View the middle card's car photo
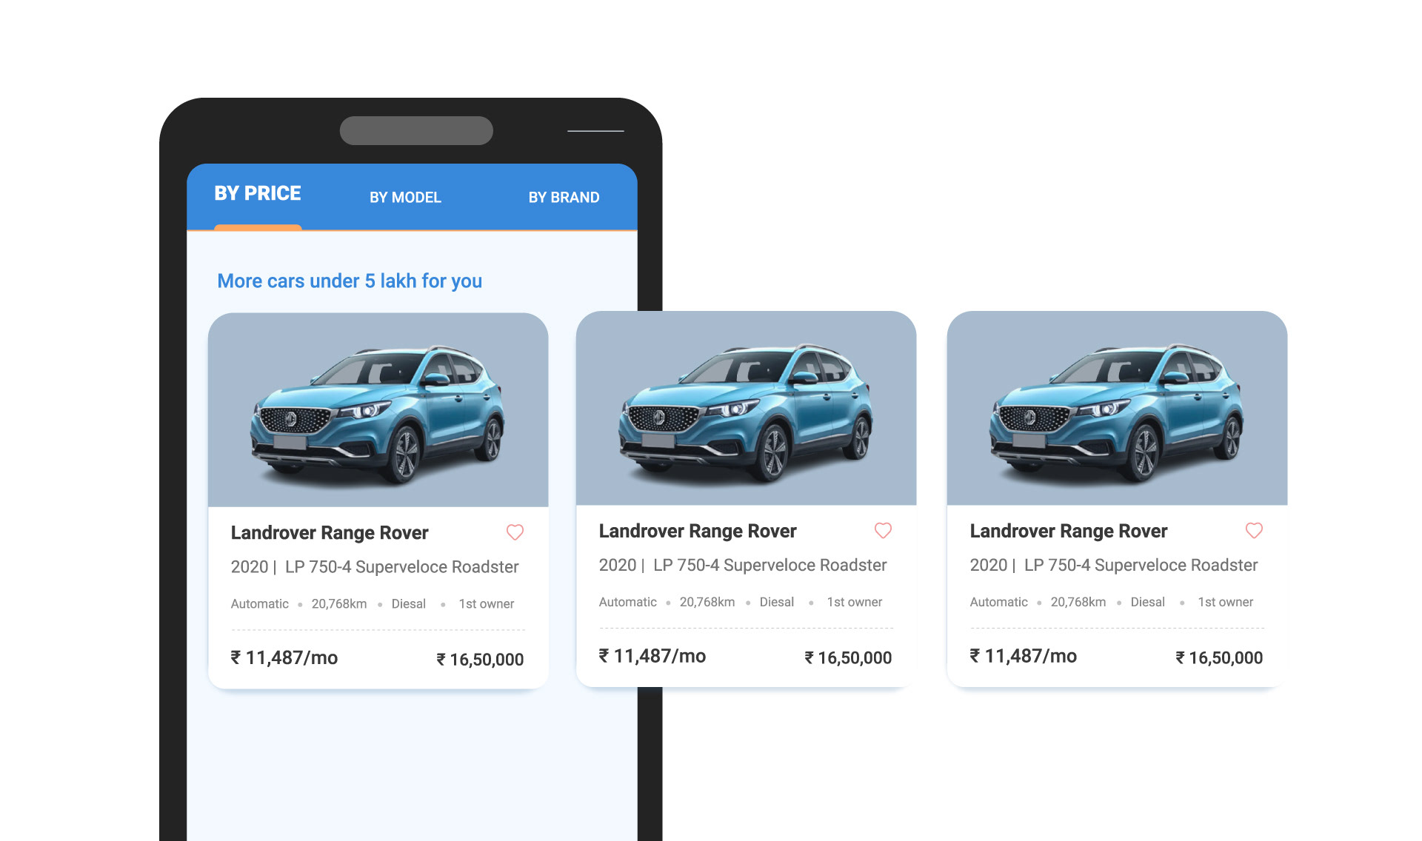Viewport: 1422px width, 841px height. click(746, 408)
